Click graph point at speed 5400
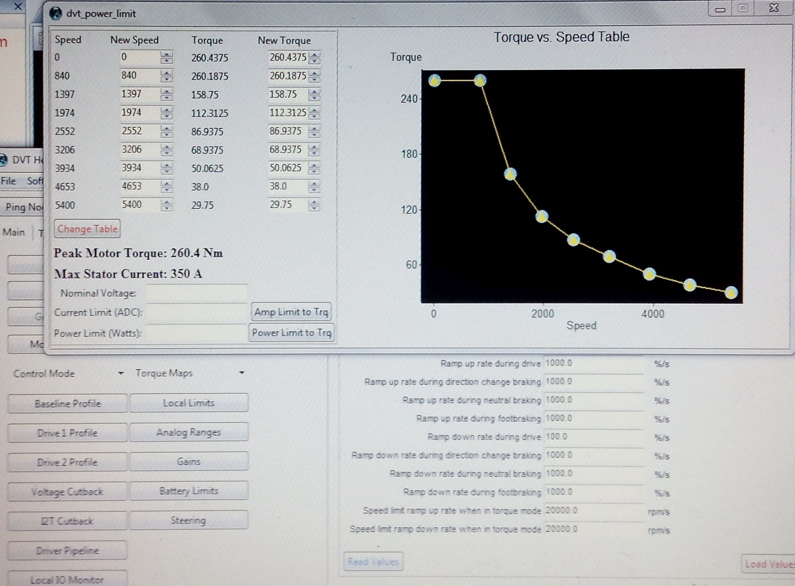 click(x=731, y=293)
